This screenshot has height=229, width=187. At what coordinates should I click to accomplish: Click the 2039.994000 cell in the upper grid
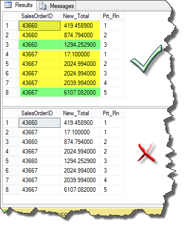80,83
